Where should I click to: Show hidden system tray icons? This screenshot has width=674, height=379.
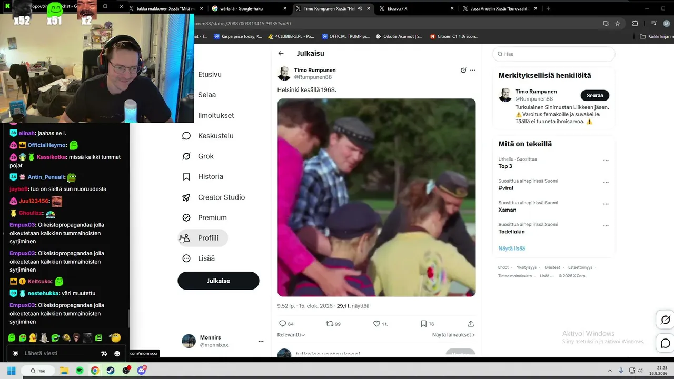(x=610, y=371)
